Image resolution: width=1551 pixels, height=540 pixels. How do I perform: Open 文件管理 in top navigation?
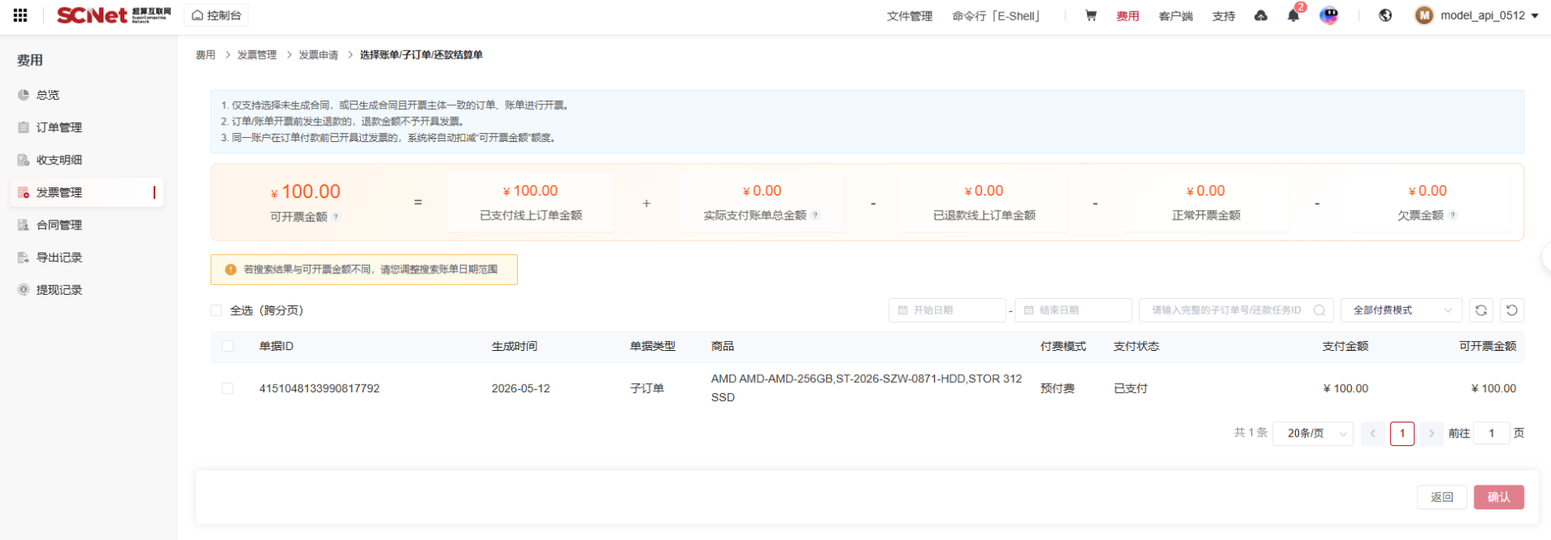[x=909, y=16]
